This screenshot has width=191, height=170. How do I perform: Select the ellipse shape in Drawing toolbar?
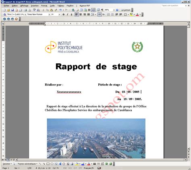tap(52, 164)
